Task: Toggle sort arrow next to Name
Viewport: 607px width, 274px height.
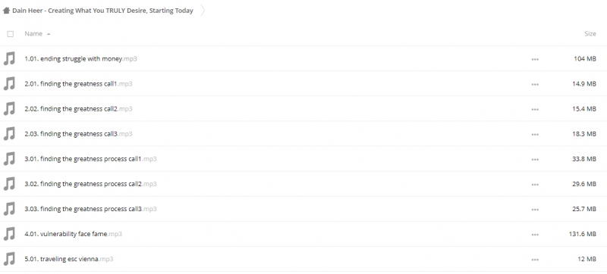Action: pyautogui.click(x=49, y=34)
